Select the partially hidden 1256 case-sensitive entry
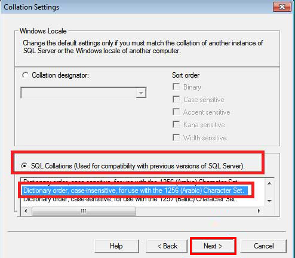Image resolution: width=295 pixels, height=258 pixels. point(130,181)
